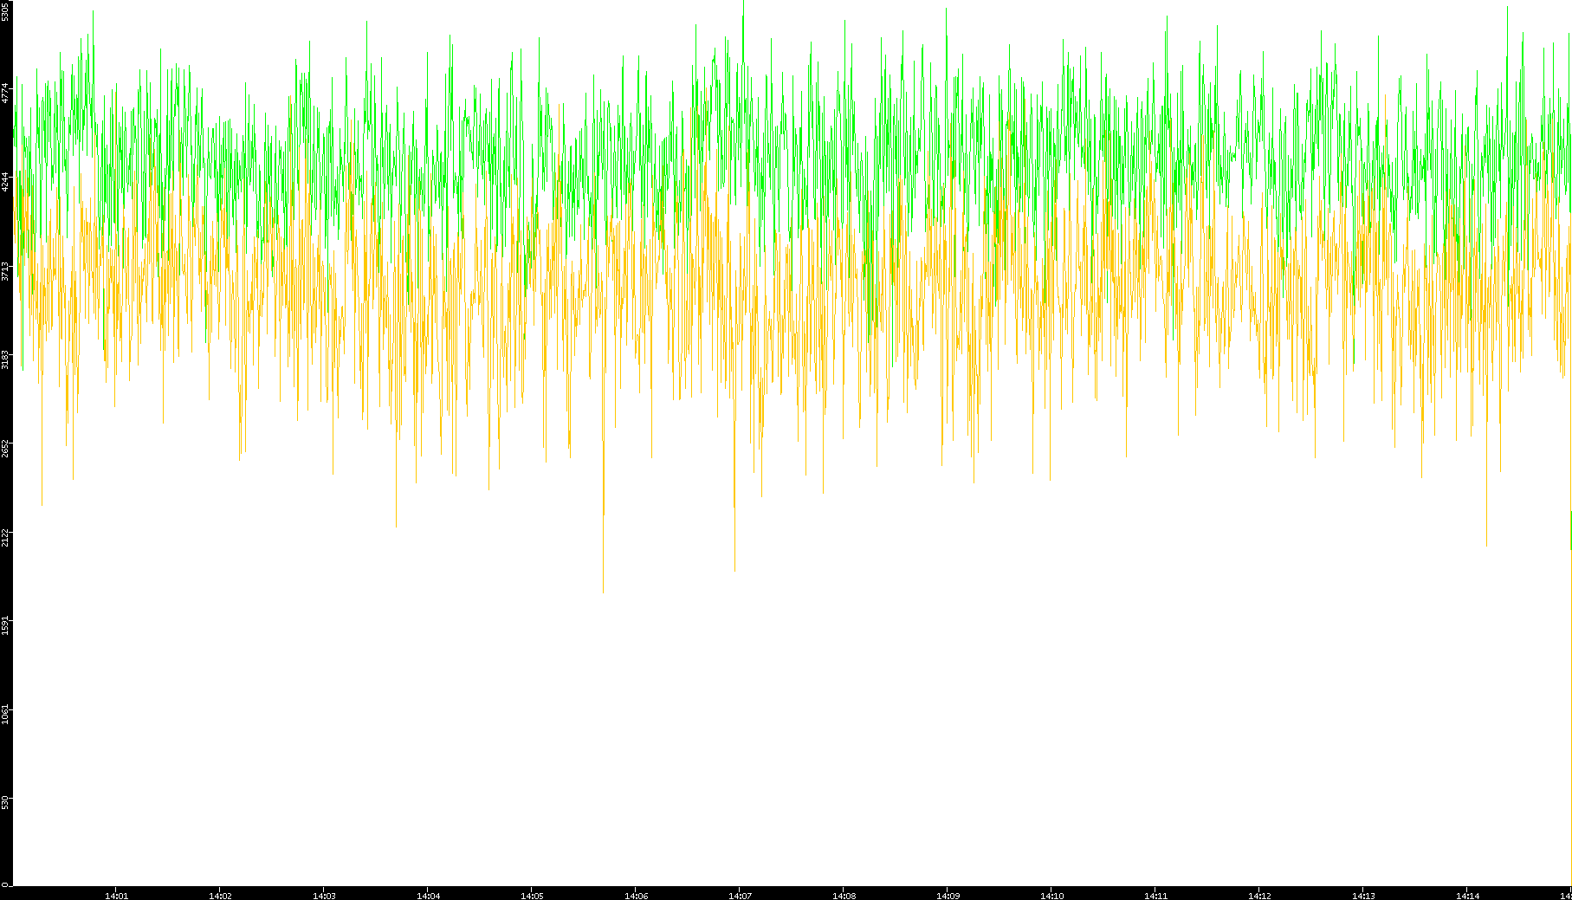Viewport: 1572px width, 900px height.
Task: Click the 3713 vertical axis label
Action: click(5, 271)
